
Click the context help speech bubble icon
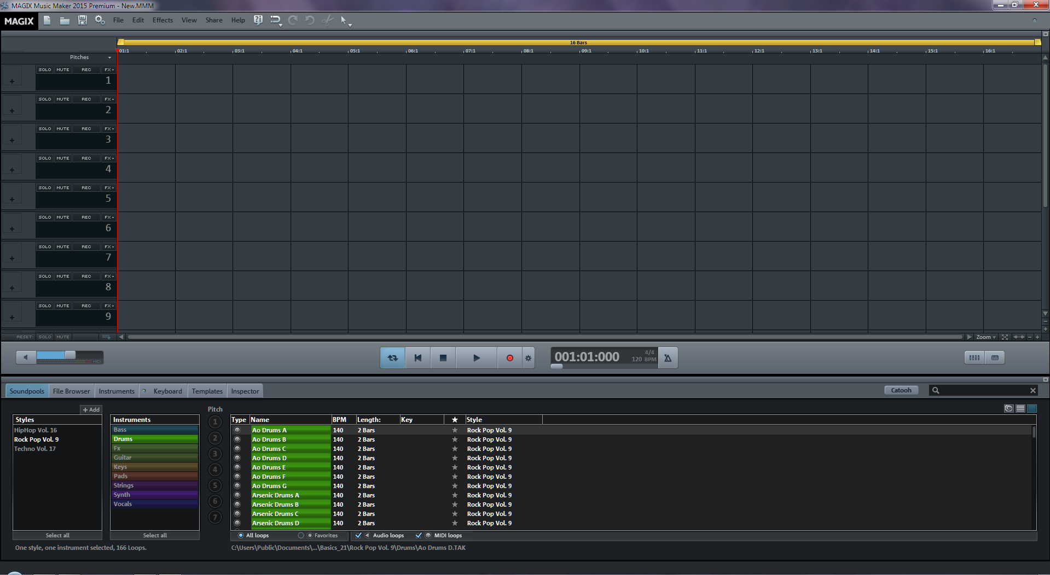pos(258,20)
